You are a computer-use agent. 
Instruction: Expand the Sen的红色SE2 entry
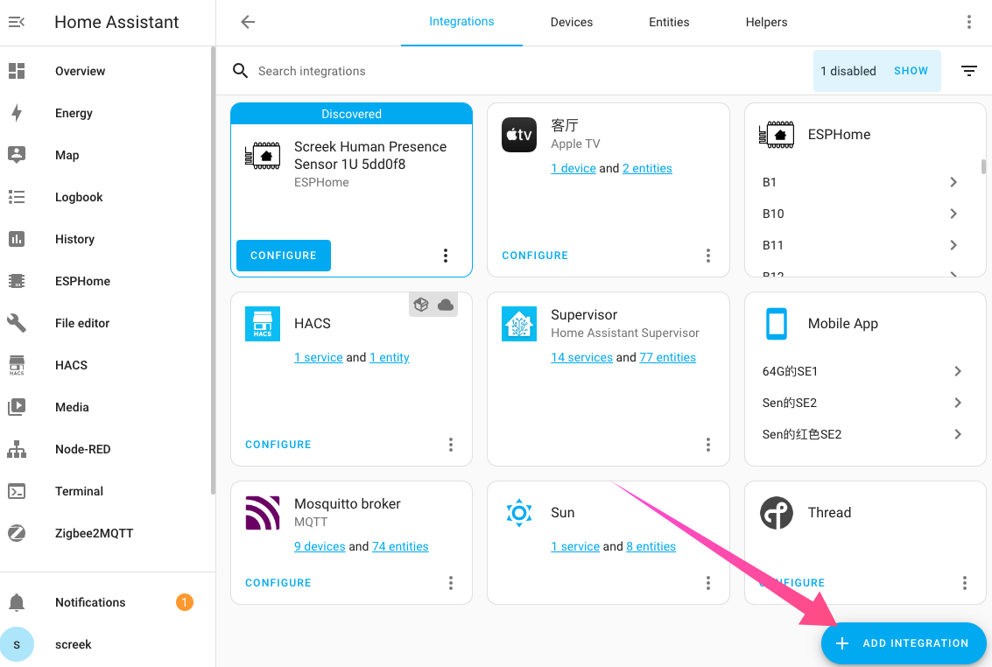coord(957,434)
